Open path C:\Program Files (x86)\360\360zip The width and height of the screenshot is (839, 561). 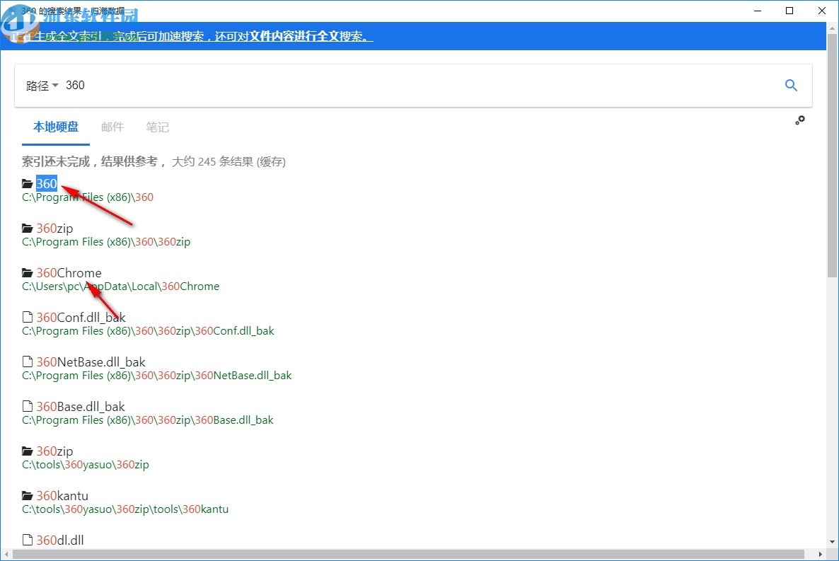coord(106,242)
